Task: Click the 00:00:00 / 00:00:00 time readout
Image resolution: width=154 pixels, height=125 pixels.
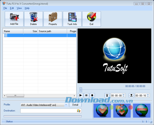Action: tap(135, 86)
